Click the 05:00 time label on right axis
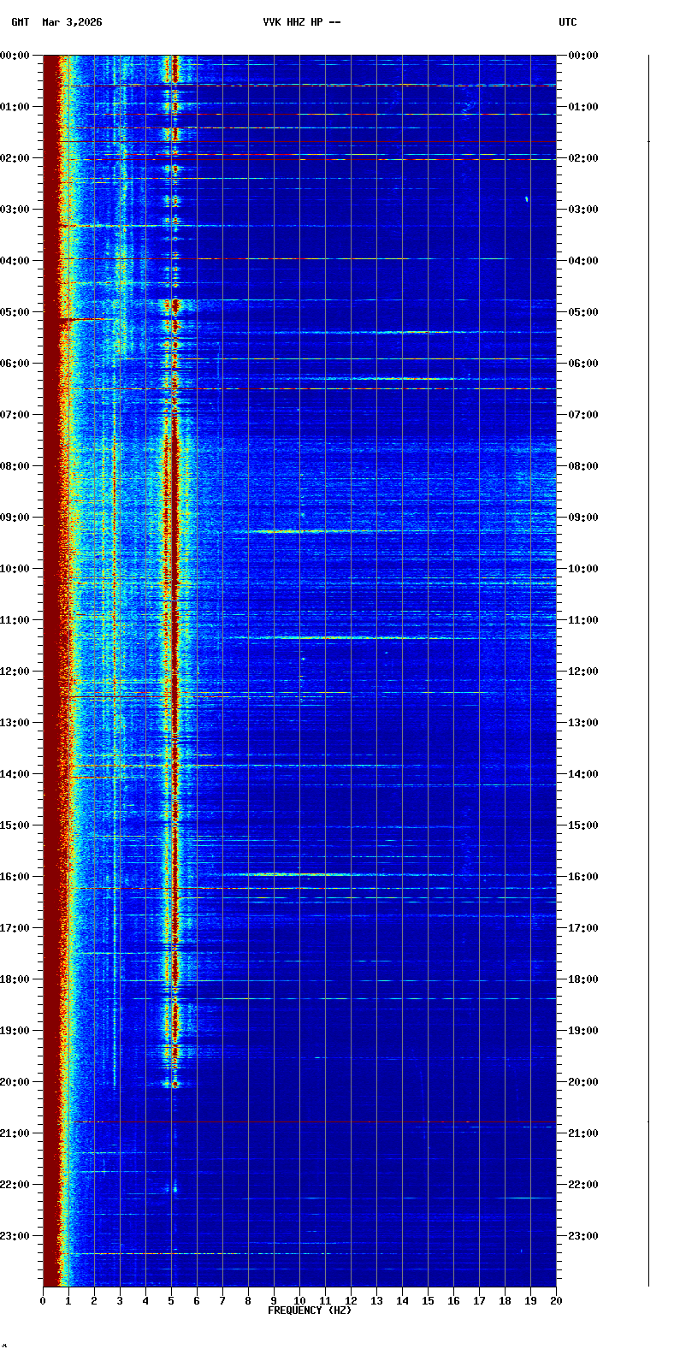The image size is (686, 1355). 583,312
